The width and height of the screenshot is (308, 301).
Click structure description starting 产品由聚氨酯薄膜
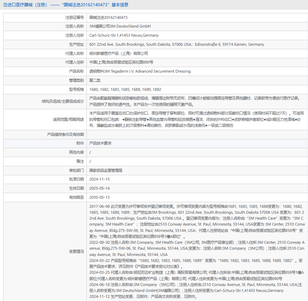(195, 101)
